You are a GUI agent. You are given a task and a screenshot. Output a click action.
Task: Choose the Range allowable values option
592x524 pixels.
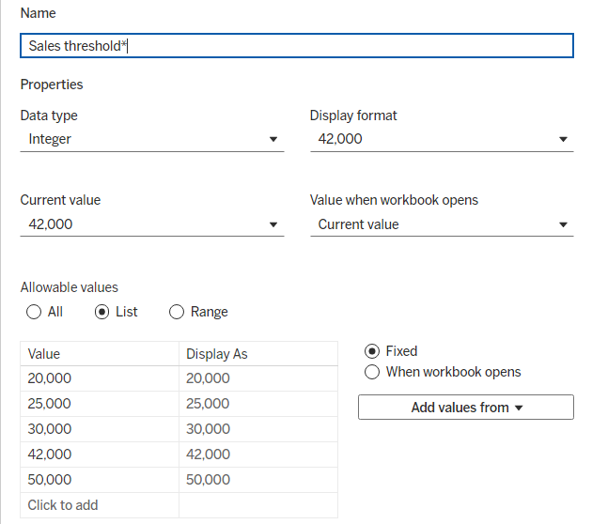click(x=177, y=312)
